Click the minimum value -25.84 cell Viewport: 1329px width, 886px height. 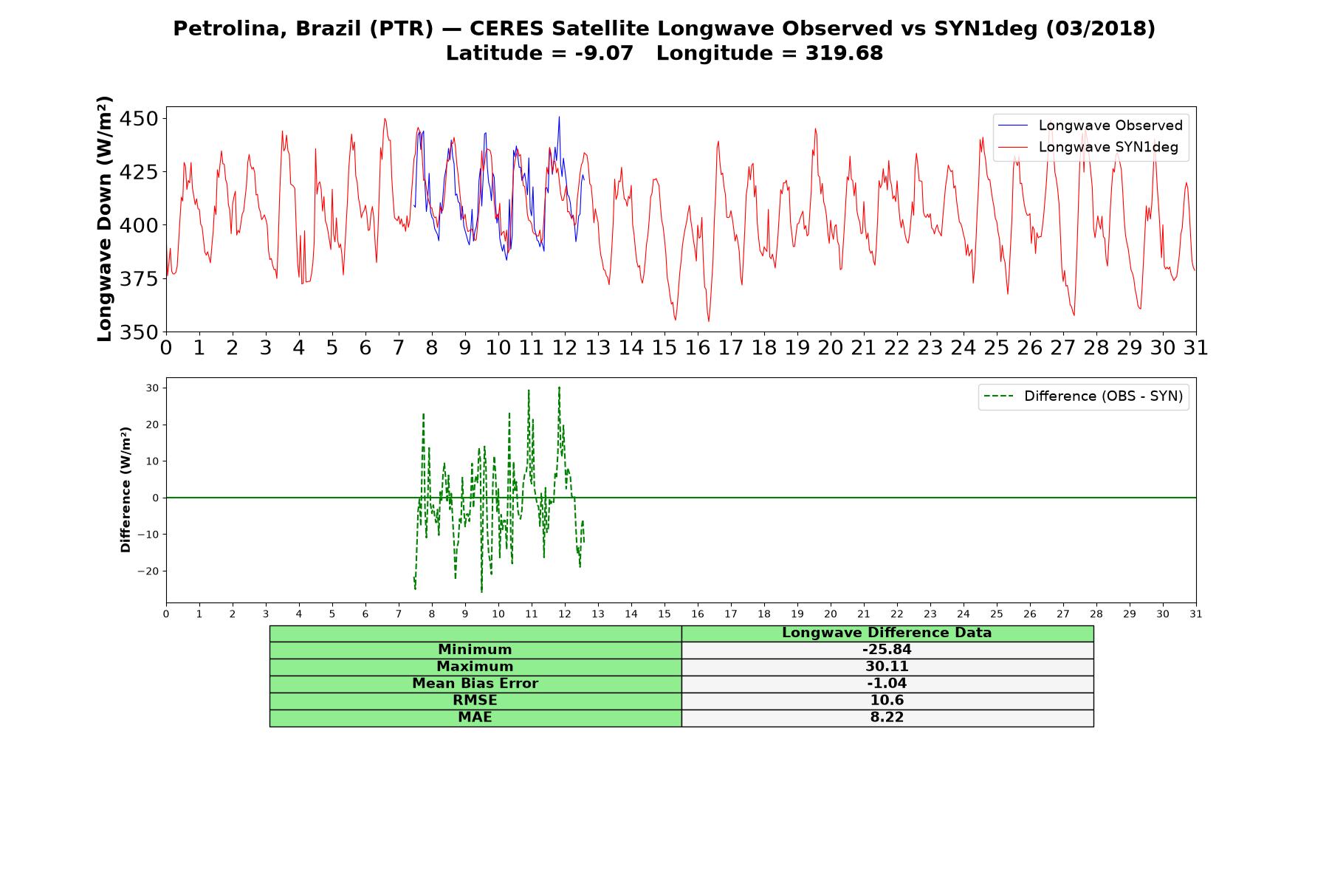(x=887, y=650)
